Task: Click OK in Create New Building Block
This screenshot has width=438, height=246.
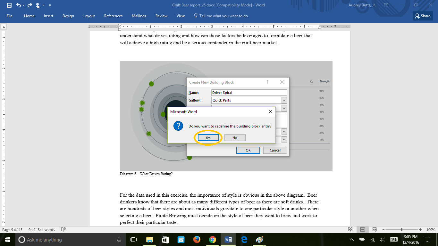Action: [248, 150]
